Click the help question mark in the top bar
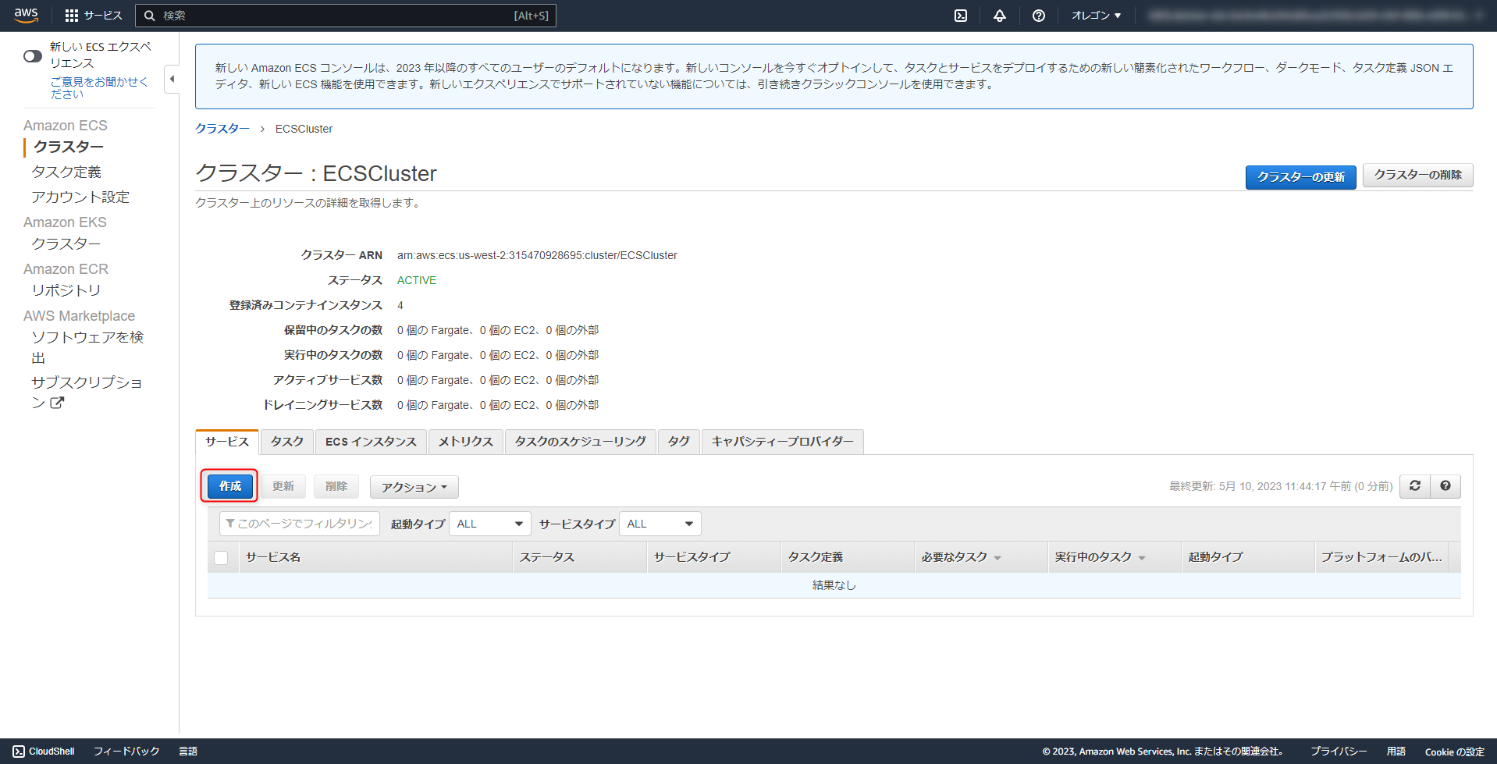Screen dimensions: 1497x764 pos(1038,15)
